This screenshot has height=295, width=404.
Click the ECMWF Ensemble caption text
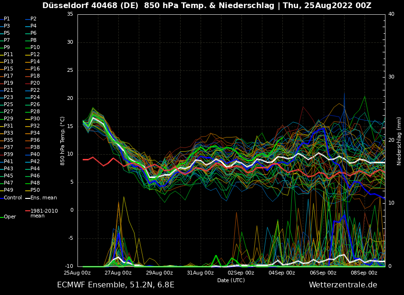point(115,285)
